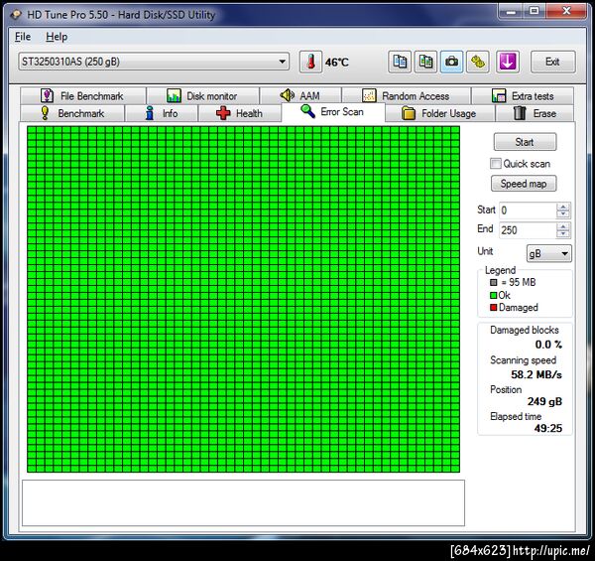Switch to the Benchmark tab
This screenshot has height=561, width=595.
[x=72, y=113]
